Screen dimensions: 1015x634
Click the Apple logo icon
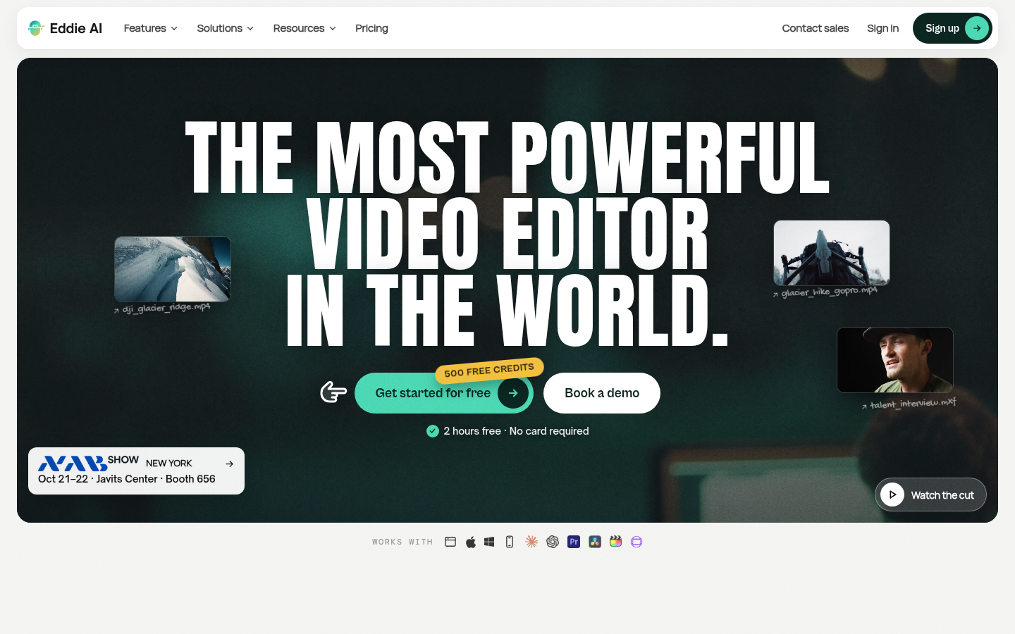[x=471, y=542]
